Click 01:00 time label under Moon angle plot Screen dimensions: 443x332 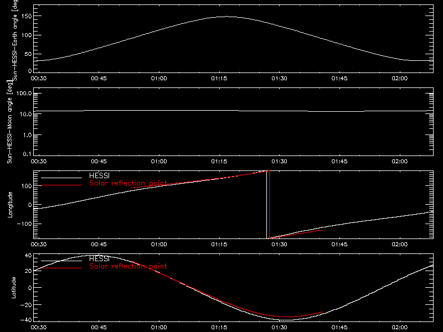pyautogui.click(x=159, y=162)
